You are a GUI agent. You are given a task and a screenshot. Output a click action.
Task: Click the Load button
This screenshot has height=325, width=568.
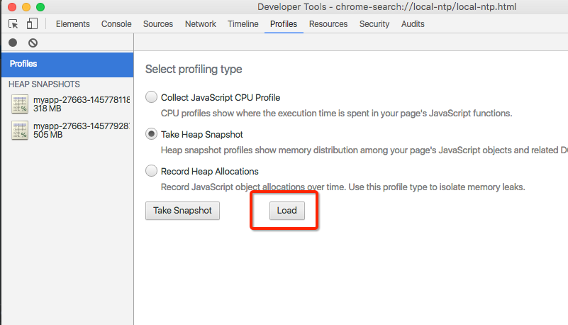(x=286, y=211)
